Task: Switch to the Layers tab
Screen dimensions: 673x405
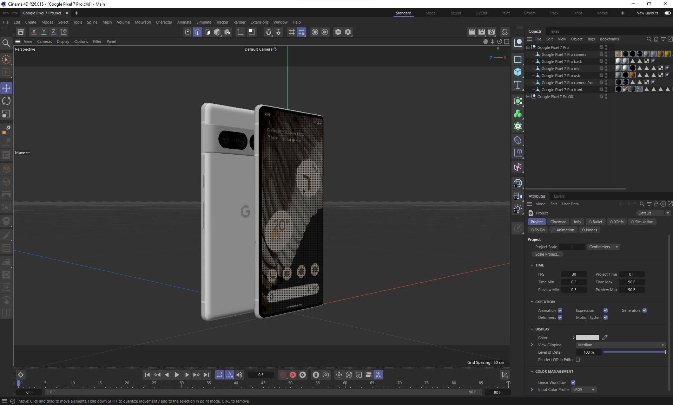Action: [x=559, y=196]
